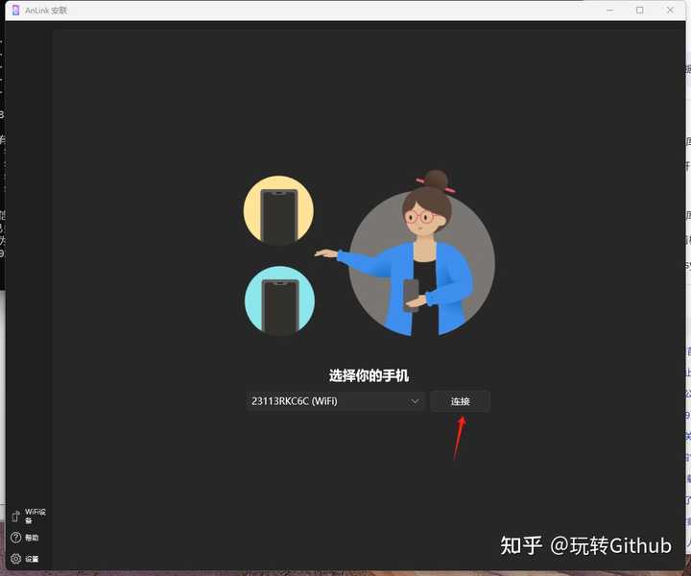Click the yellow circle phone illustration
This screenshot has width=691, height=576.
278,210
